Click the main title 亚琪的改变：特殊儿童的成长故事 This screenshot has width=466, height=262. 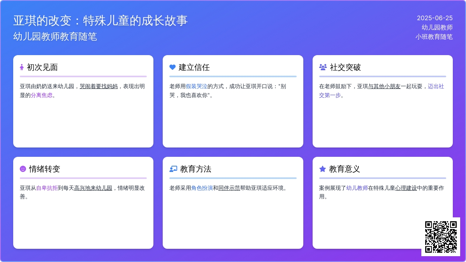101,20
